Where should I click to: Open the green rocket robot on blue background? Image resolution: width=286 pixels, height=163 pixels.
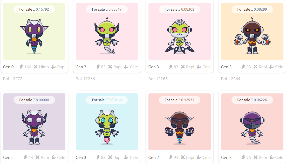(x=107, y=127)
